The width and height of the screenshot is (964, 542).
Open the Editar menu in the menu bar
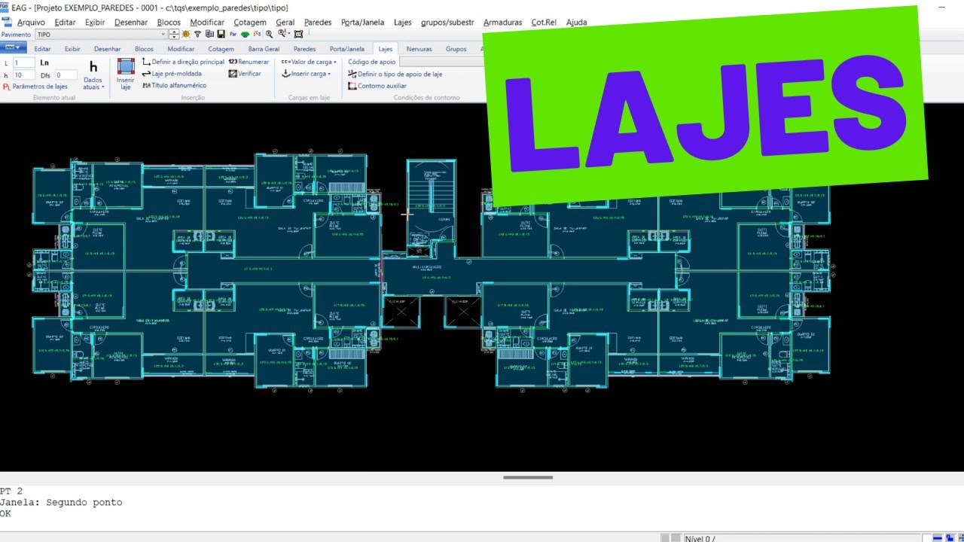(x=65, y=23)
